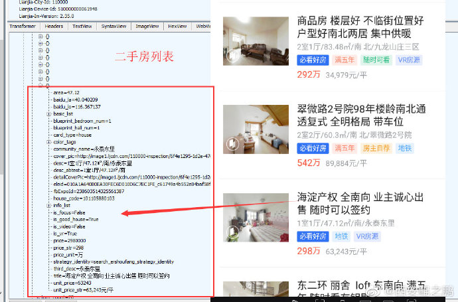
Task: Expand the basic_list node
Action: click(48, 114)
